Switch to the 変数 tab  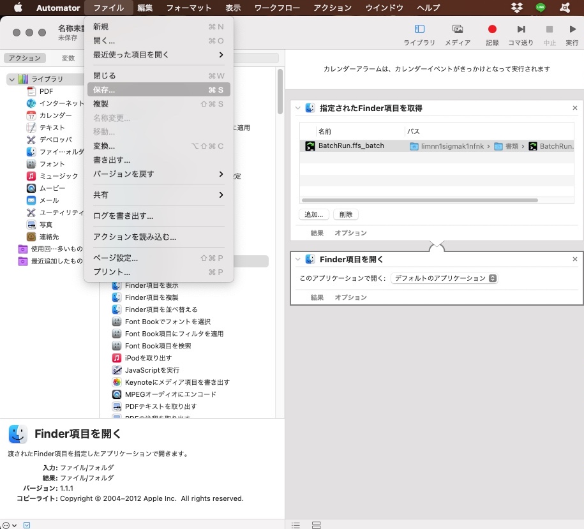click(68, 58)
